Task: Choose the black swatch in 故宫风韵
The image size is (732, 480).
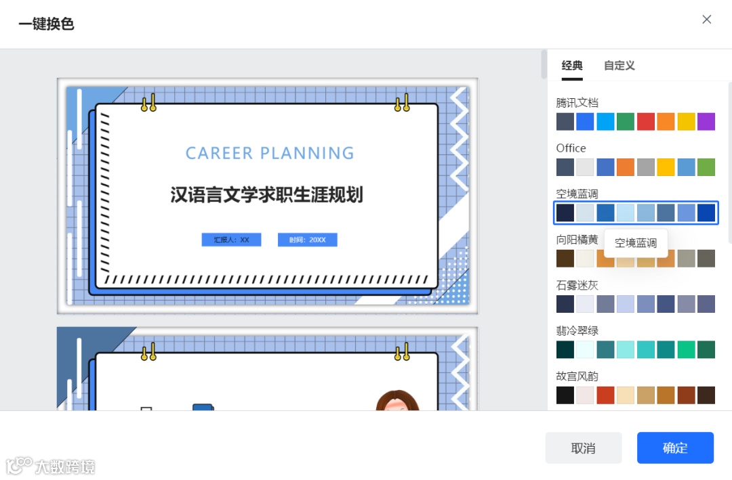Action: click(x=565, y=395)
